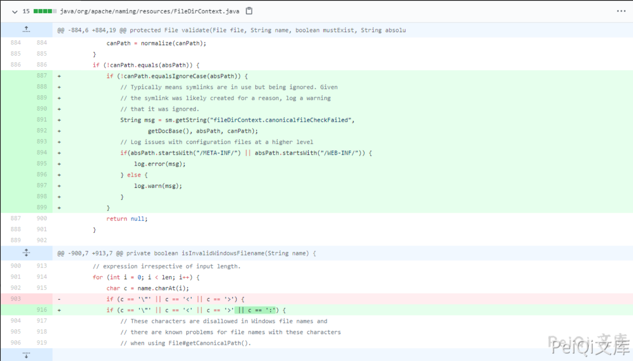Image resolution: width=633 pixels, height=361 pixels.
Task: Open the three-dot file options menu
Action: (x=621, y=11)
